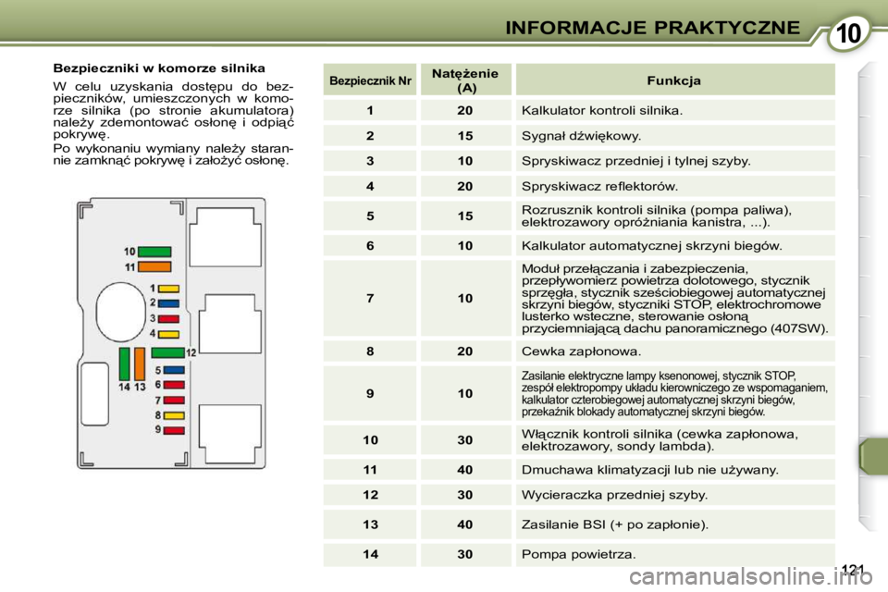Viewport: 888px width, 592px height.
Task: Click 'Dmuchawa klimatyzacji lub nie używany.' cell
Action: 675,470
